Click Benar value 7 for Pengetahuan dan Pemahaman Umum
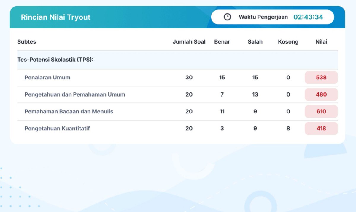The height and width of the screenshot is (212, 356). pos(222,94)
